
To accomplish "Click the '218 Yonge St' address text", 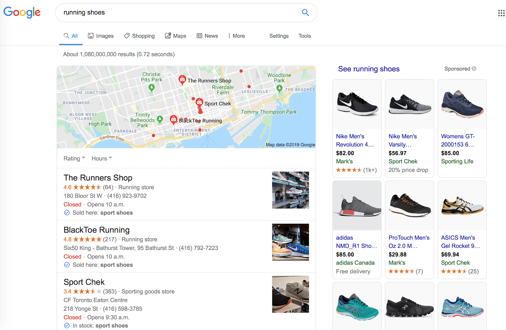I will pos(81,308).
